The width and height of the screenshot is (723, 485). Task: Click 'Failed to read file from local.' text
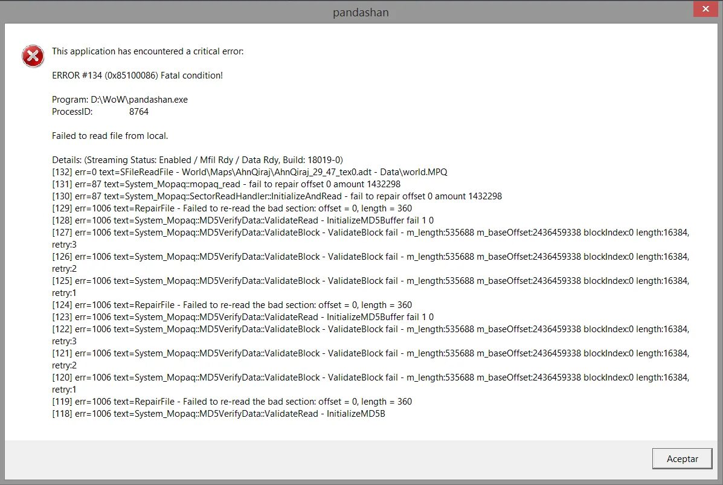[x=110, y=136]
